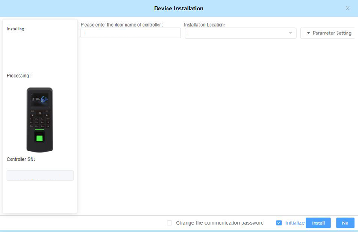This screenshot has width=358, height=232.
Task: Expand the Parameter Setting section
Action: click(x=329, y=33)
